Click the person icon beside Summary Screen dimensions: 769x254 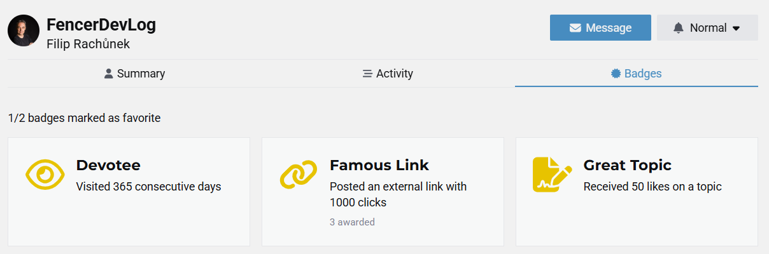pos(108,74)
